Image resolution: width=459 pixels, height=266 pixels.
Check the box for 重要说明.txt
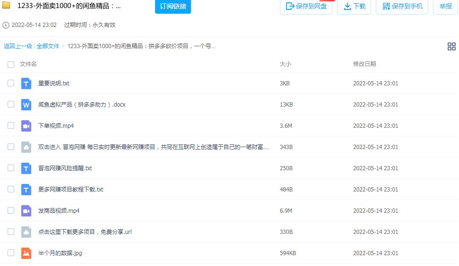click(x=11, y=83)
